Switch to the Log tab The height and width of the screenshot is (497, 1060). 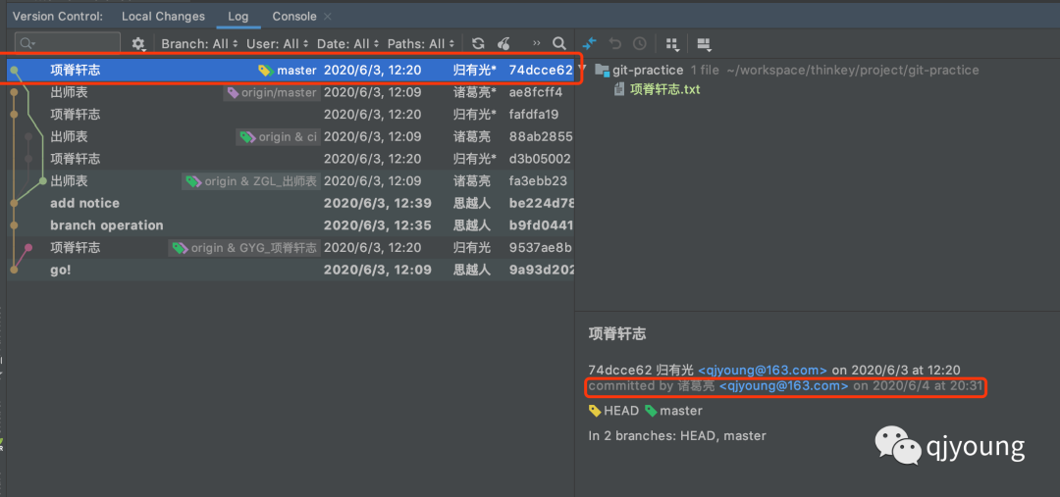tap(238, 17)
